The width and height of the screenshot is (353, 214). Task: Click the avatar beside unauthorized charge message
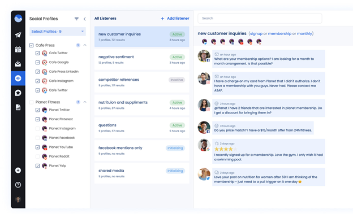(204, 78)
